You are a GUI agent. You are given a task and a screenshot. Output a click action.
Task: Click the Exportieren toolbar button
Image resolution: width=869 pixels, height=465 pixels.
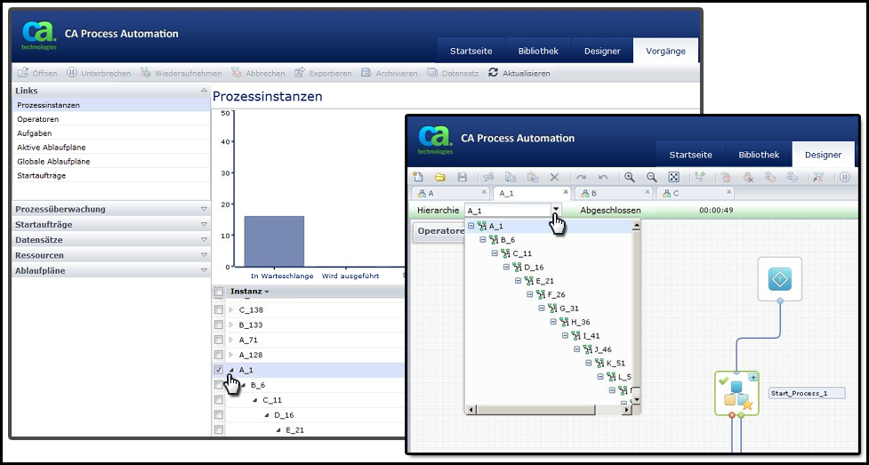click(x=323, y=73)
